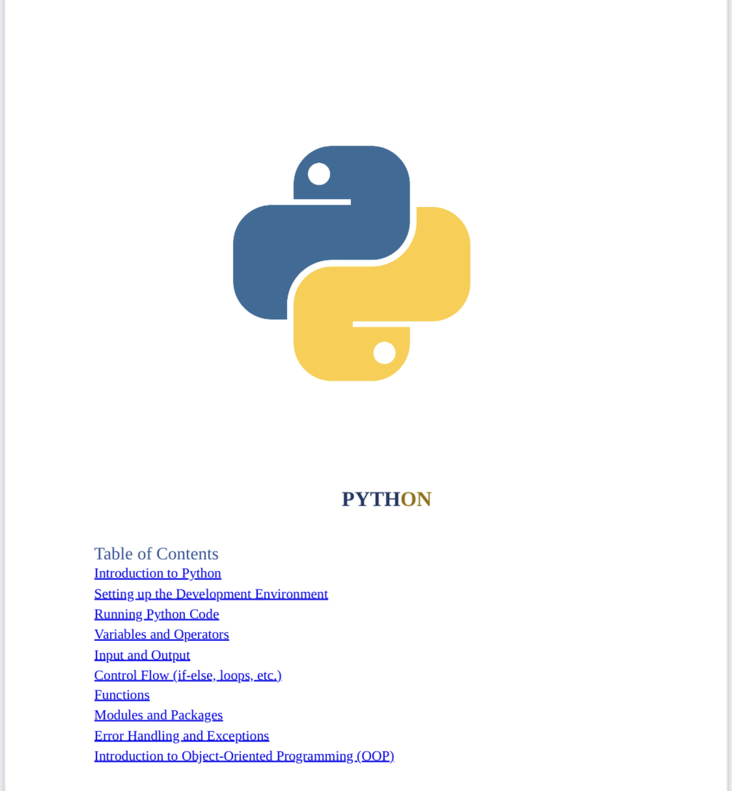
Task: Click the Table of Contents heading
Action: click(x=157, y=554)
